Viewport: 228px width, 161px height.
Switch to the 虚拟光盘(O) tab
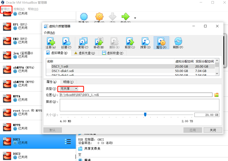85,53
